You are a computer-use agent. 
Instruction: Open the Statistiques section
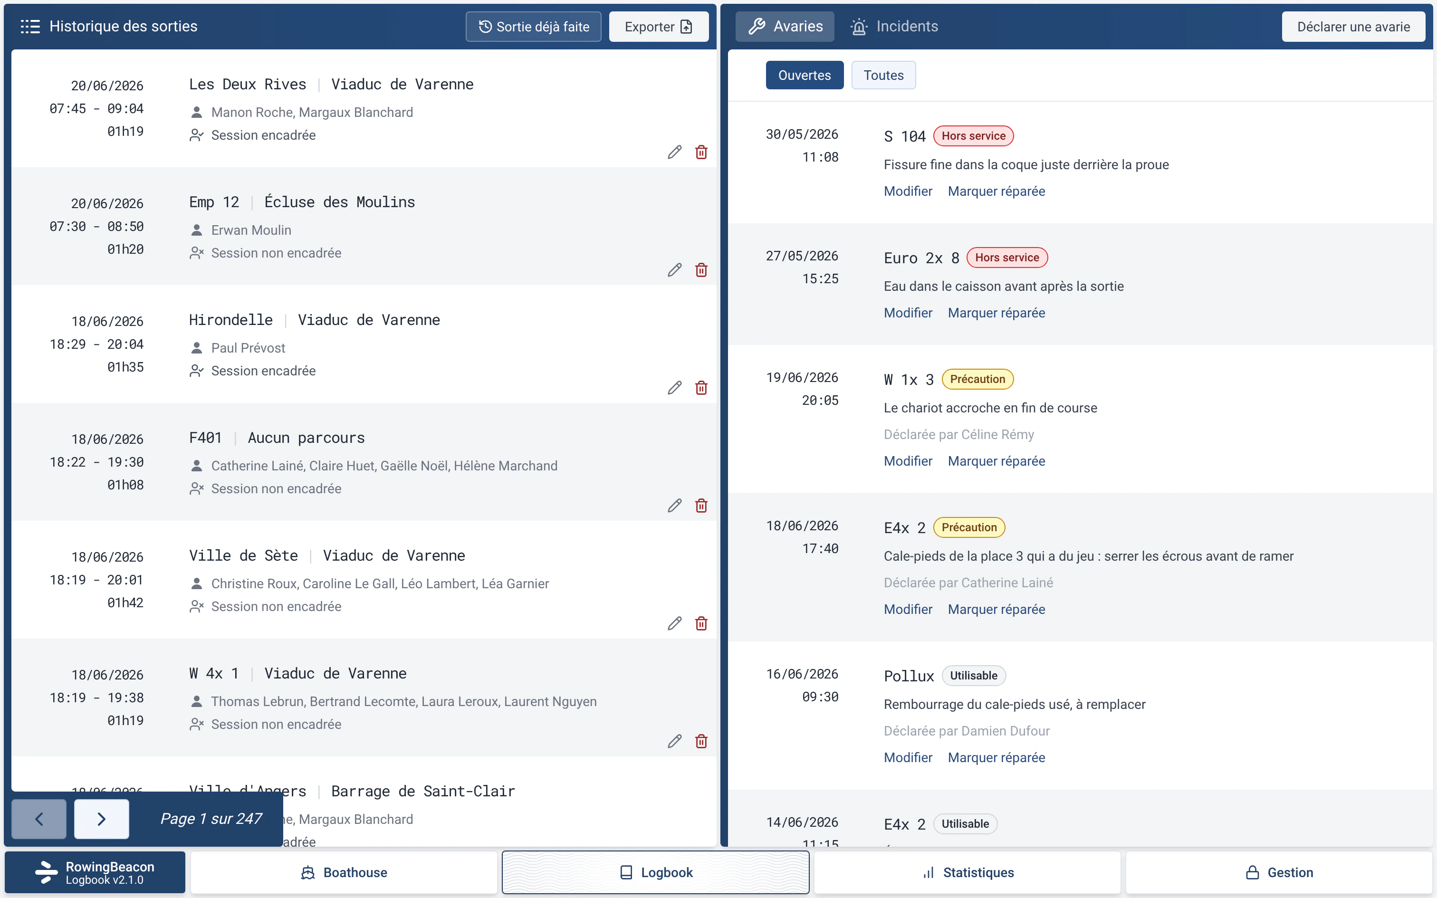click(x=968, y=872)
